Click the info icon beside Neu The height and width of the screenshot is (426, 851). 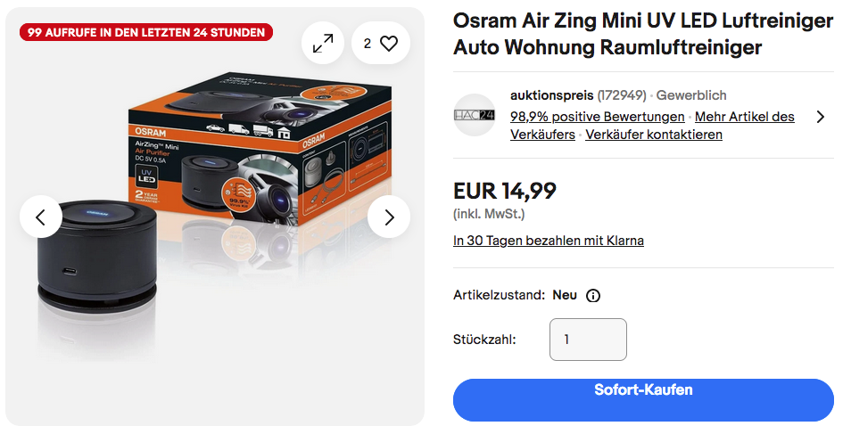[593, 295]
